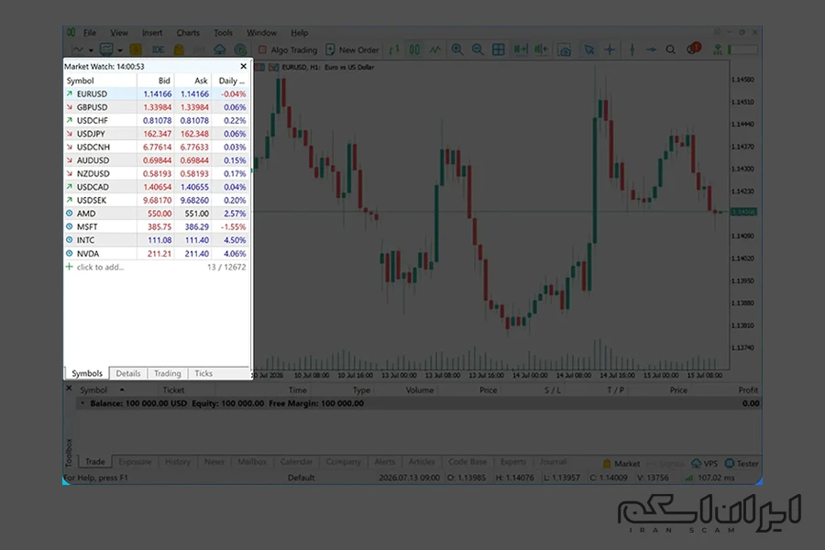Open notifications icon with red badge
825x550 pixels.
694,49
